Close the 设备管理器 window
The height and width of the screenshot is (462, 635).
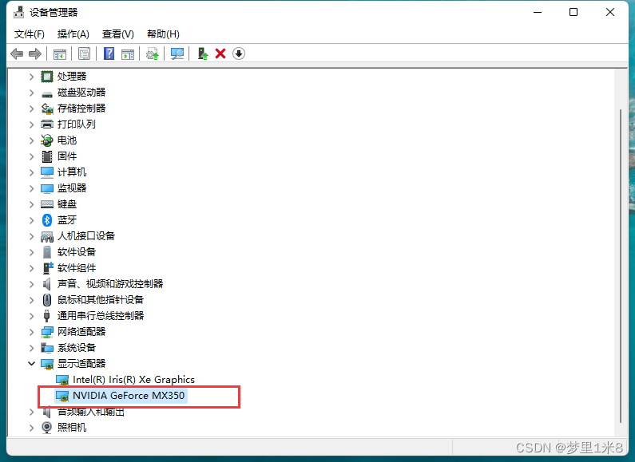(x=610, y=12)
